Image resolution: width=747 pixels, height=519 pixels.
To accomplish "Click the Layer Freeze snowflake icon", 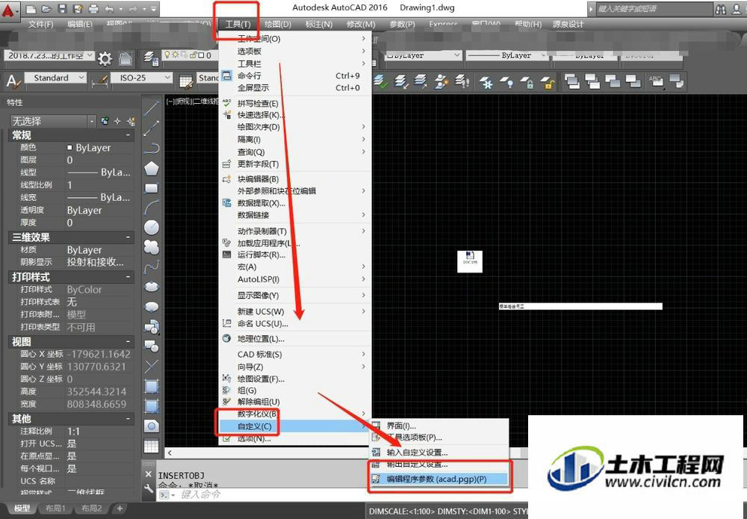I will 486,83.
